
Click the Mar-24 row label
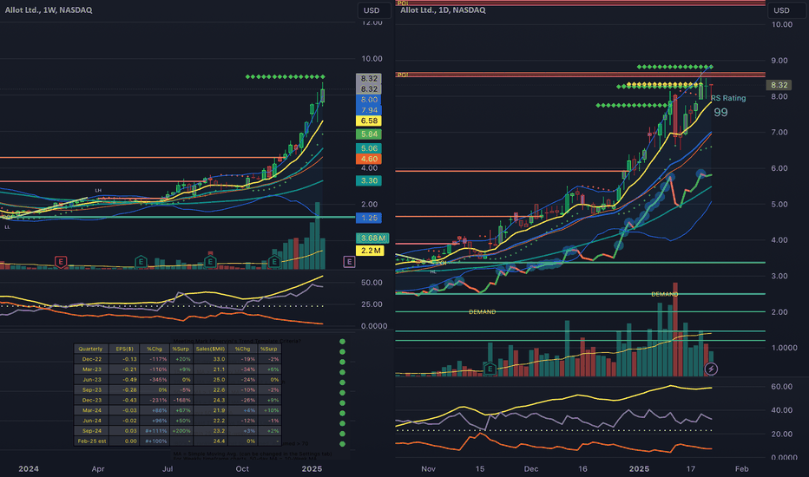[91, 410]
